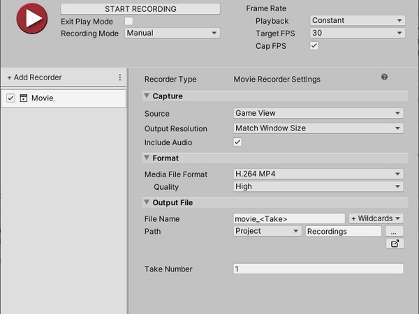Collapse the Capture section
The image size is (419, 314).
(147, 96)
